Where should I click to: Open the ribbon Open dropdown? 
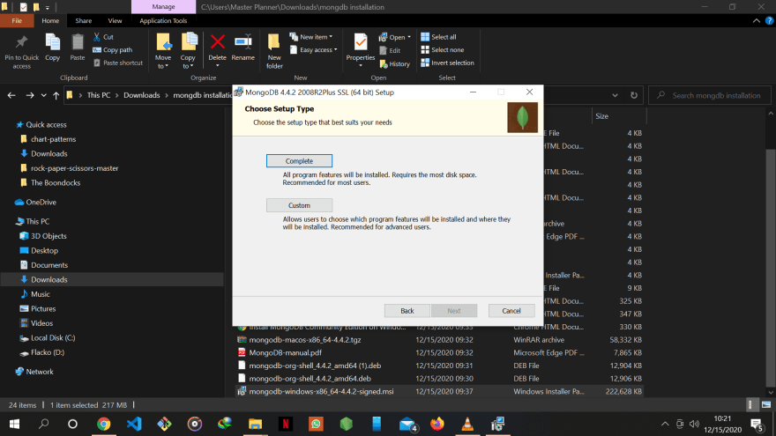(x=395, y=37)
